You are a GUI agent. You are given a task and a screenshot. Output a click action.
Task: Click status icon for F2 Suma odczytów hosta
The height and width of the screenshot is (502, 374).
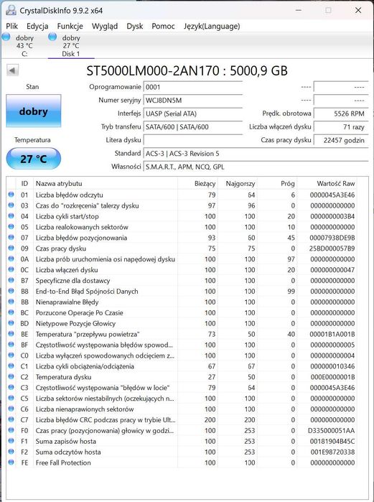pyautogui.click(x=11, y=452)
